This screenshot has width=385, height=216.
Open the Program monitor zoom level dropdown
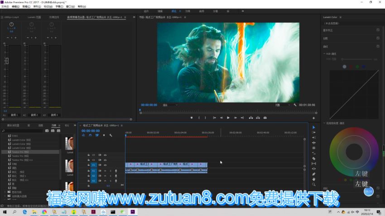pos(170,105)
